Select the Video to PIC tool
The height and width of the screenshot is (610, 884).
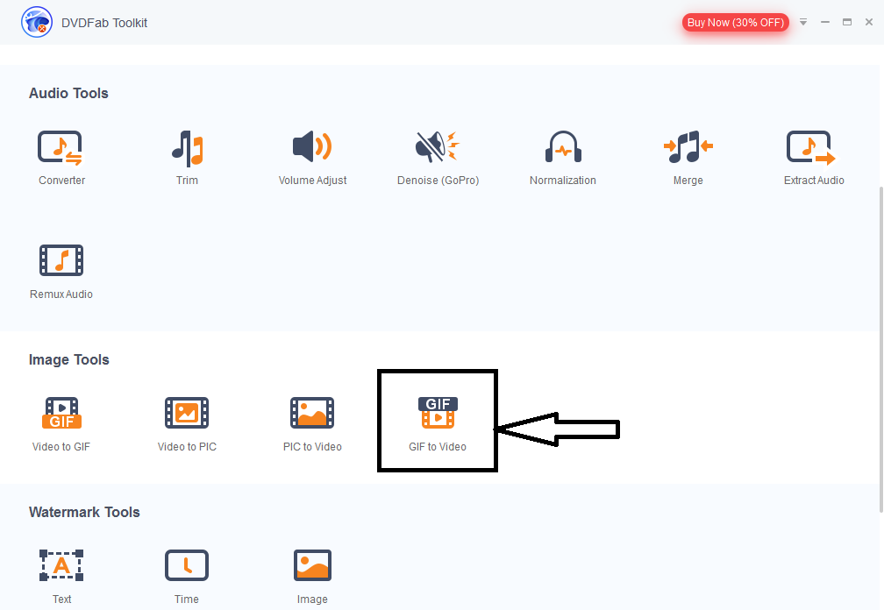pos(187,423)
